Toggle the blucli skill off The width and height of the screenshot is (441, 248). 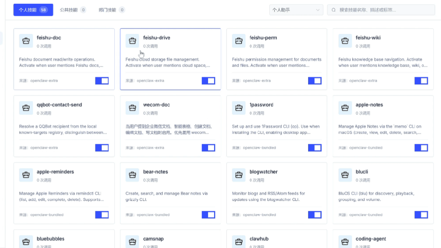[421, 214]
